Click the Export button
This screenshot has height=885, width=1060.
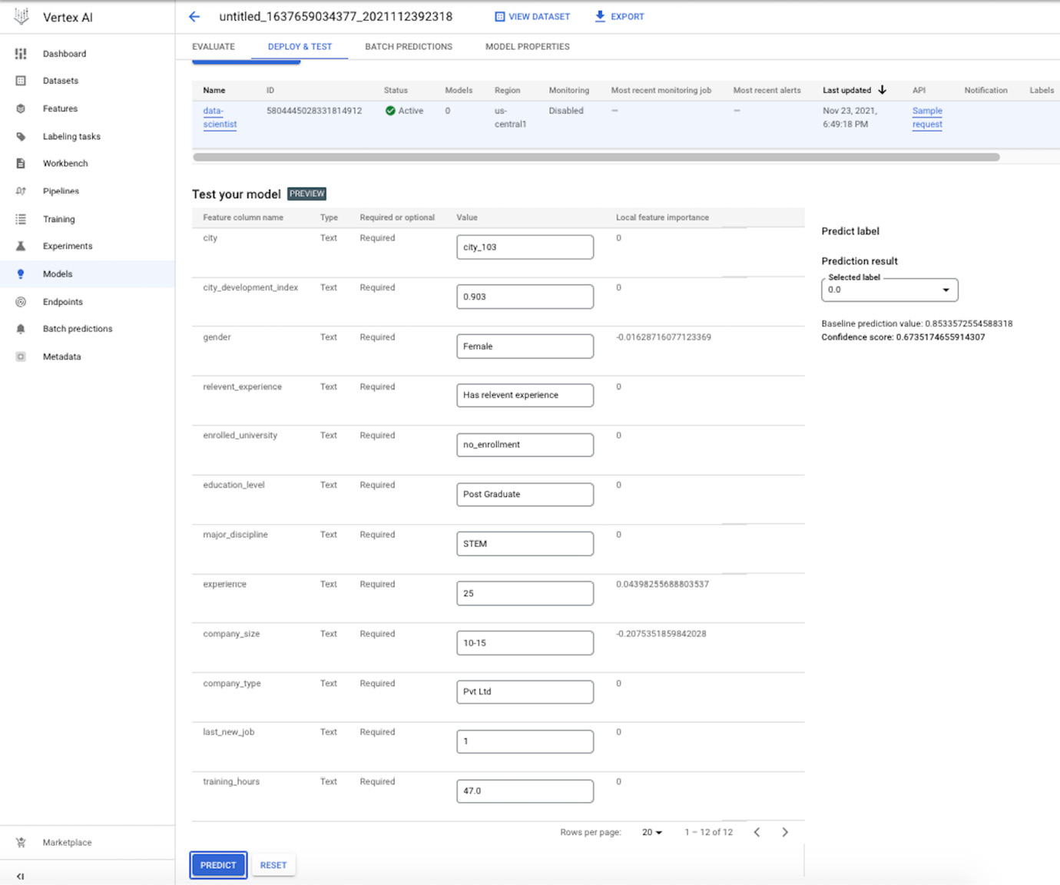[x=620, y=16]
